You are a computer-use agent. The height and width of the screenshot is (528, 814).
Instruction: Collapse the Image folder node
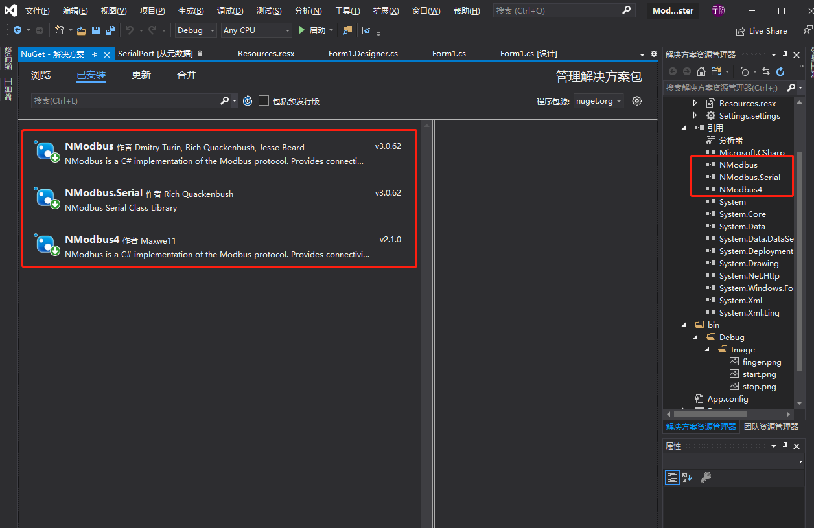tap(708, 349)
